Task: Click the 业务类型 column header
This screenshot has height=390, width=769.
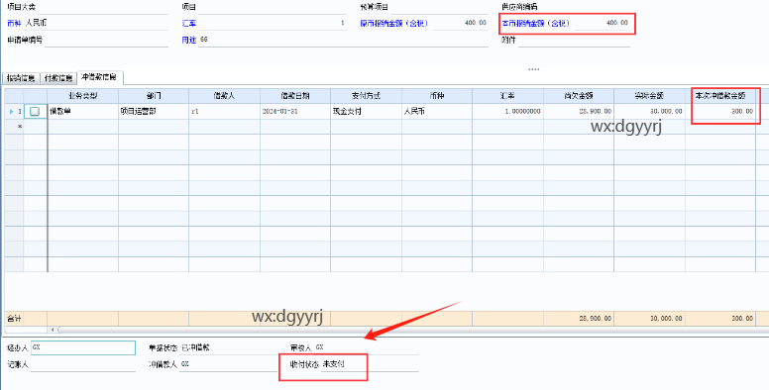Action: 83,96
